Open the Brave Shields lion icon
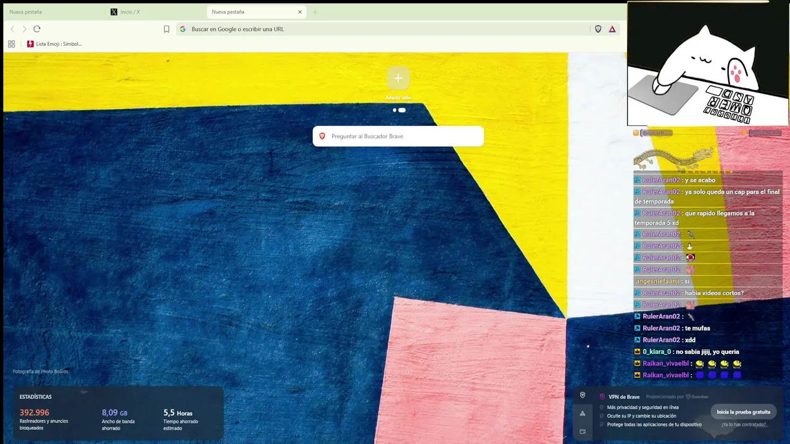Viewport: 790px width, 444px height. [598, 29]
